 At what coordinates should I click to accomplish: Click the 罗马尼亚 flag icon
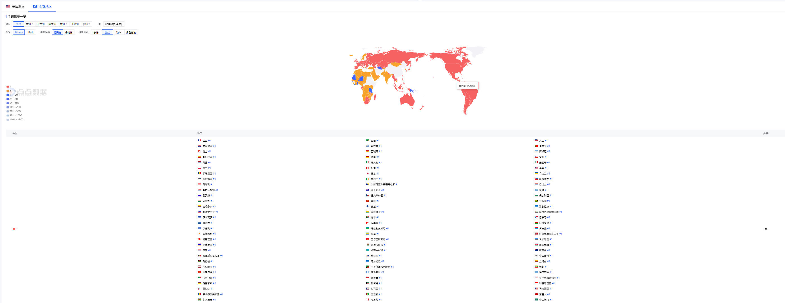pos(199,173)
